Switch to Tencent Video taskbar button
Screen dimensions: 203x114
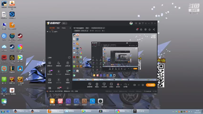click(x=89, y=111)
